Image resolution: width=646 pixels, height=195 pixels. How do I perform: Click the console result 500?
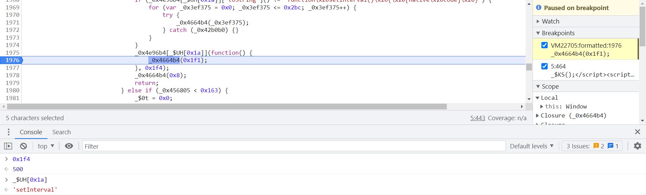[18, 169]
